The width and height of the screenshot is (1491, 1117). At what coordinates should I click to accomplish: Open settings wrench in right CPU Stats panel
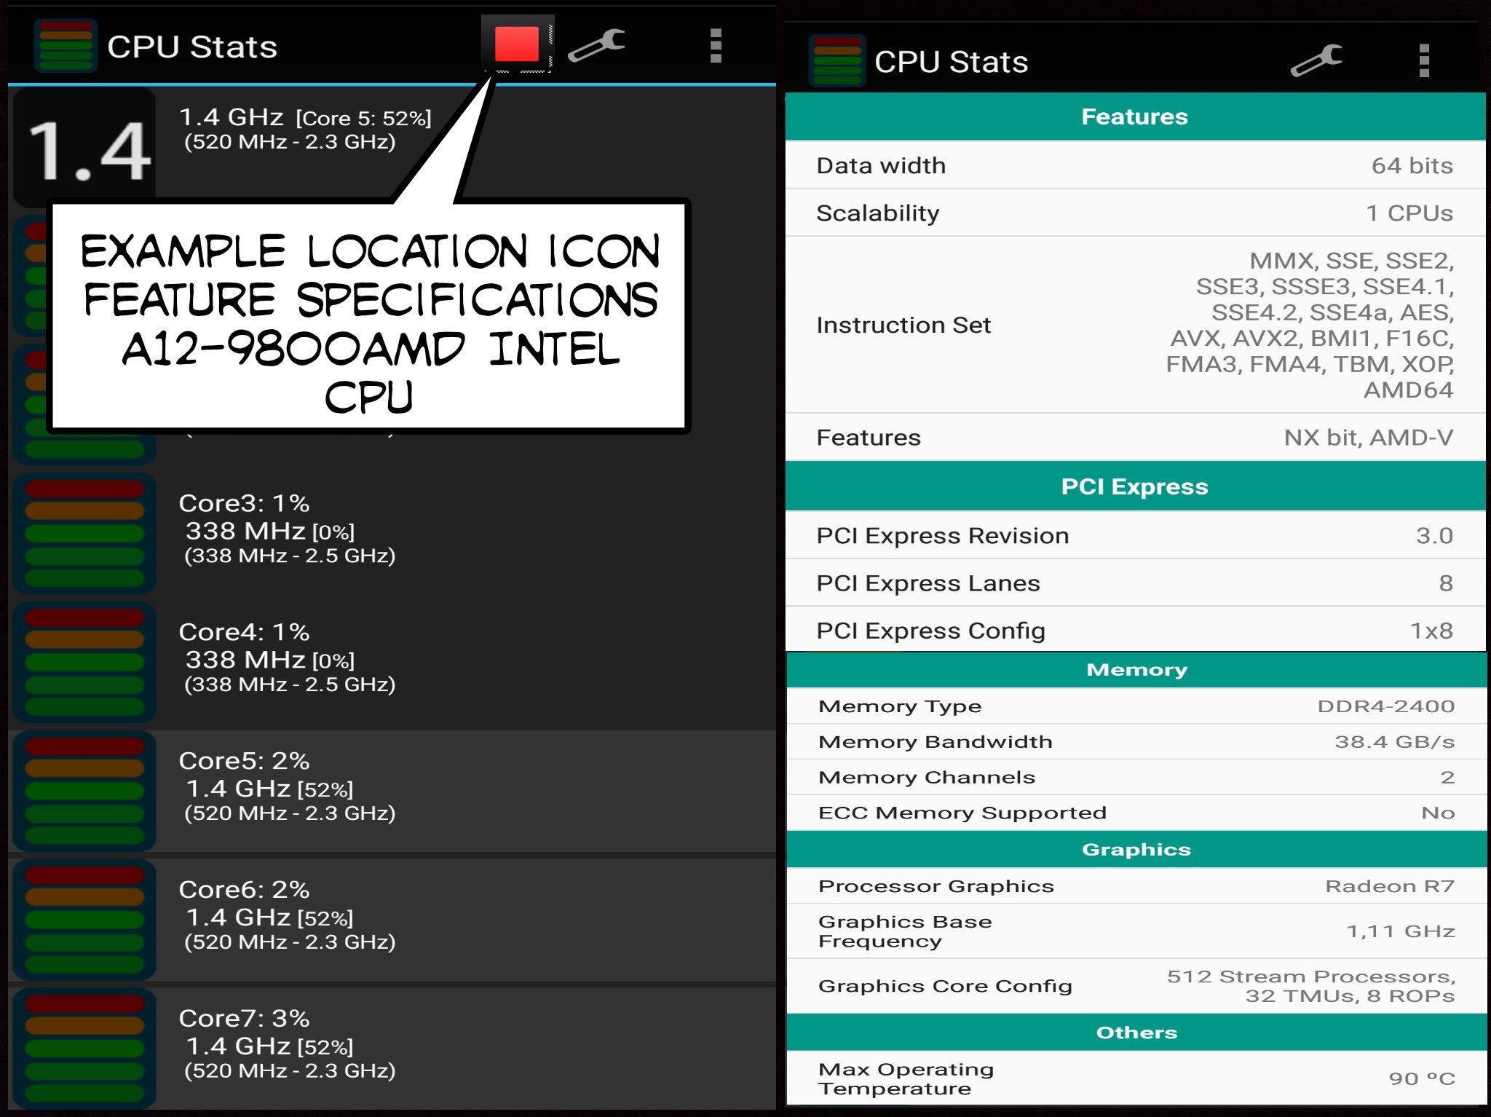click(x=1316, y=60)
